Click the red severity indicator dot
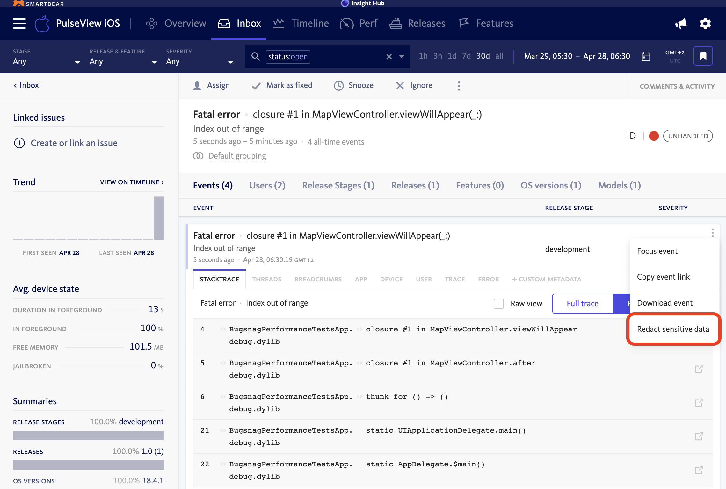 point(654,136)
